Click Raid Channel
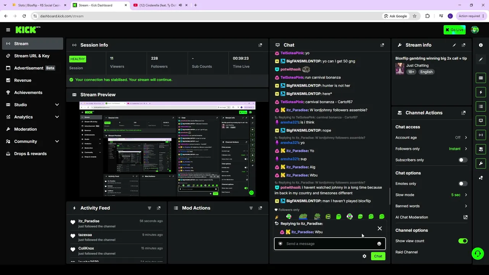 coord(406,252)
